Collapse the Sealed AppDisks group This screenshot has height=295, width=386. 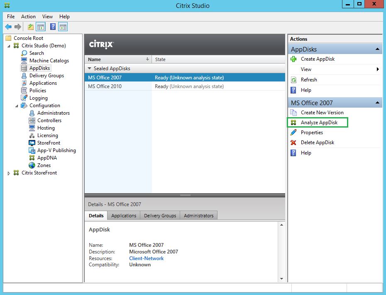click(89, 69)
